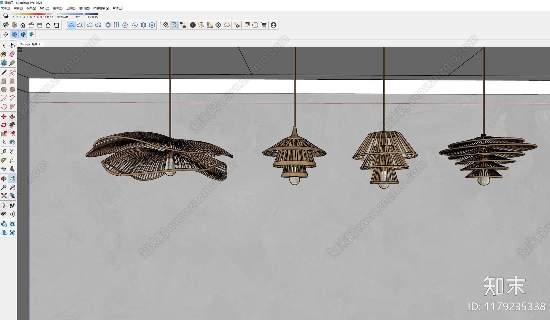Choose the Rotated Rectangle tool

[12, 81]
